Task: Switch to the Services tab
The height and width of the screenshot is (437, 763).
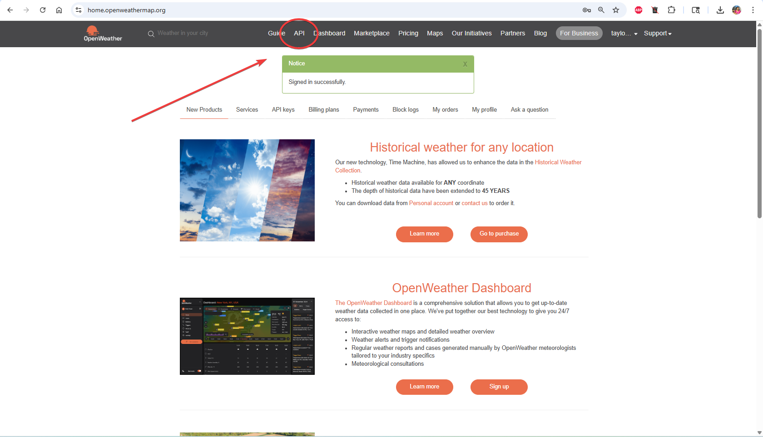Action: click(247, 110)
